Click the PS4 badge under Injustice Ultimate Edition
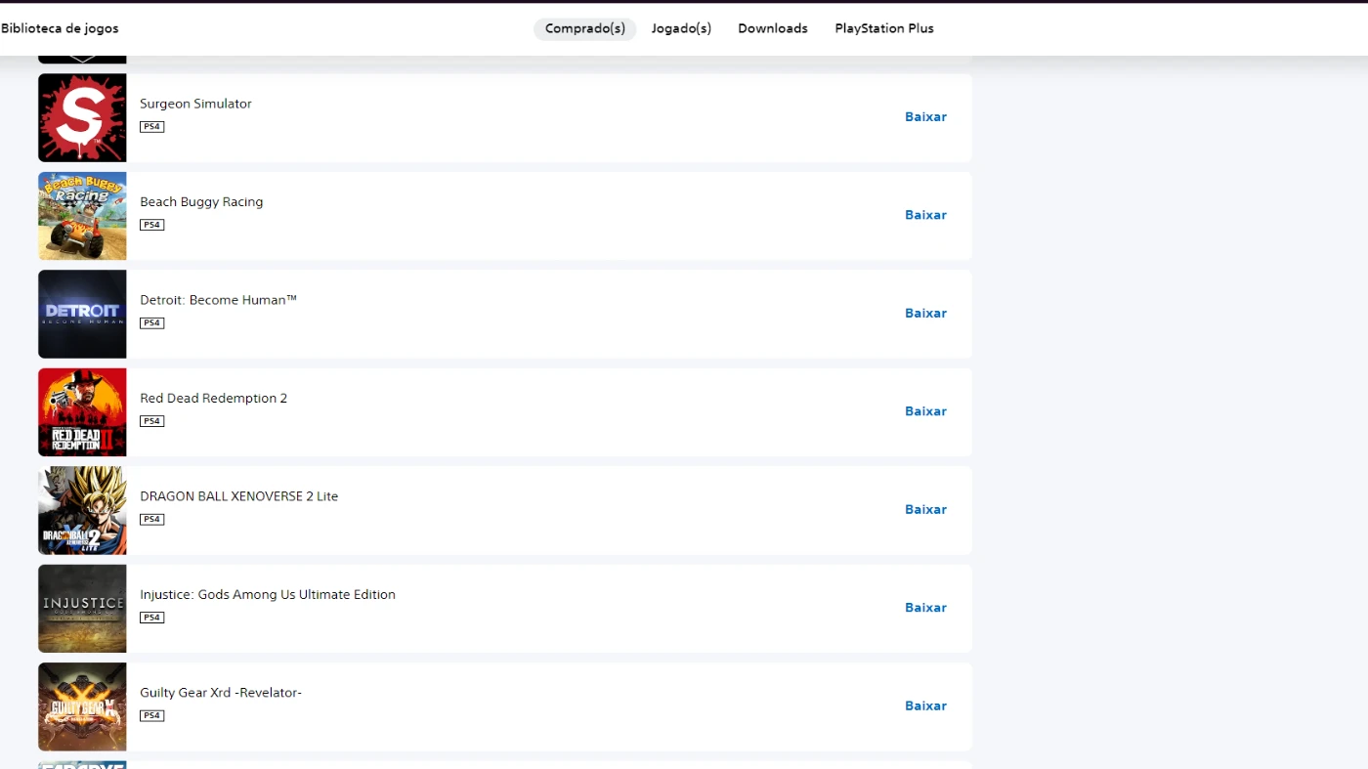 click(x=151, y=618)
